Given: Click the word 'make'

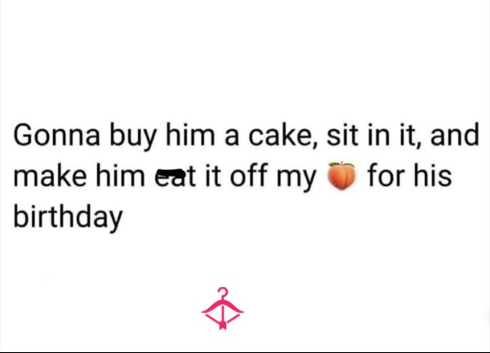Looking at the screenshot, I should [x=51, y=175].
